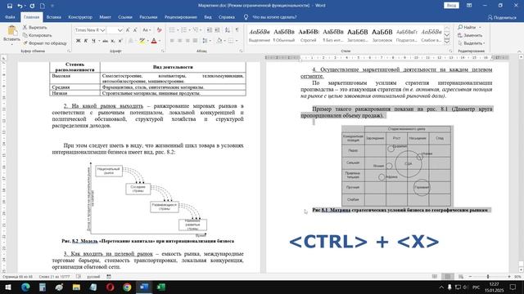Click the русский language indicator in status bar

pyautogui.click(x=94, y=277)
